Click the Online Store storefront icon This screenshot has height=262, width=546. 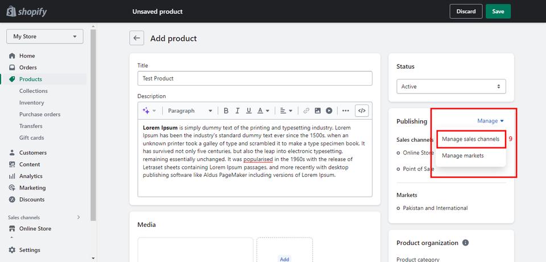12,229
